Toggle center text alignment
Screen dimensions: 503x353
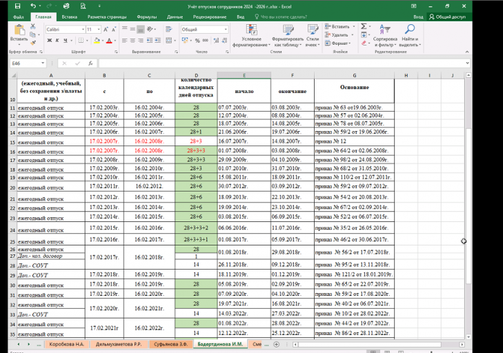pyautogui.click(x=132, y=41)
